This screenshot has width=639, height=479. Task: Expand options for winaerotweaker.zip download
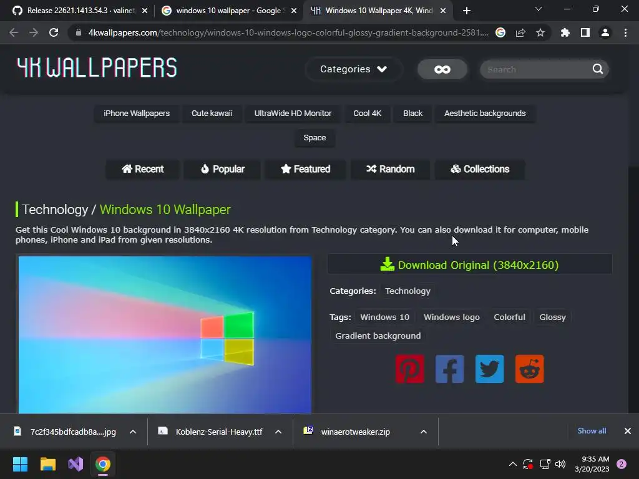click(x=424, y=432)
